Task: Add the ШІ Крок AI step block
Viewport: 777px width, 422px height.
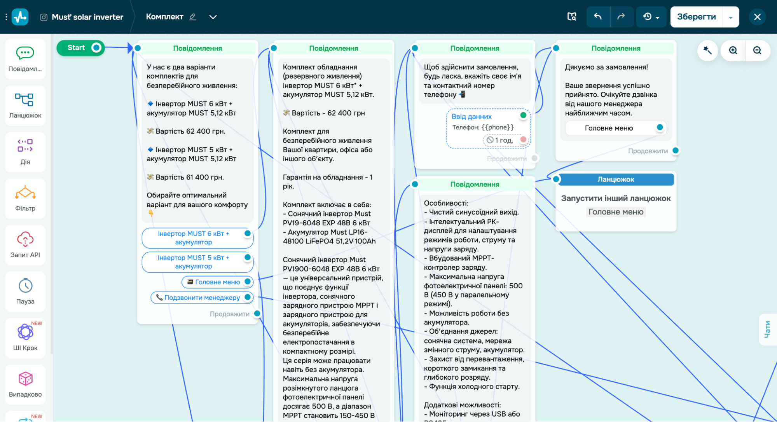Action: 25,338
